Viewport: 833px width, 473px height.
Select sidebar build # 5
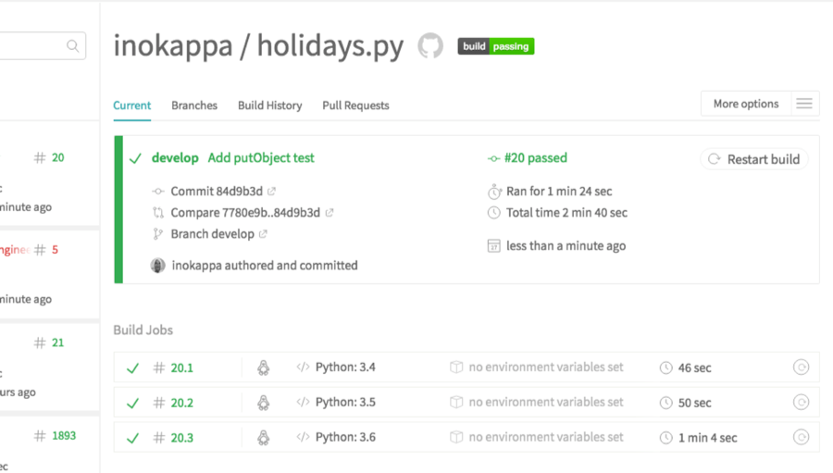click(55, 250)
